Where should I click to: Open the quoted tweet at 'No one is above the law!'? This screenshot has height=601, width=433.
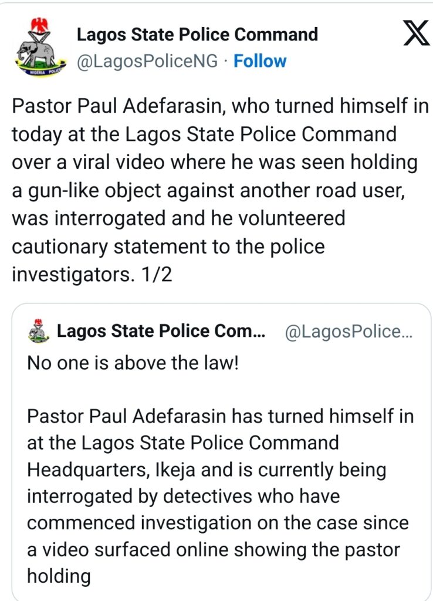click(x=133, y=363)
